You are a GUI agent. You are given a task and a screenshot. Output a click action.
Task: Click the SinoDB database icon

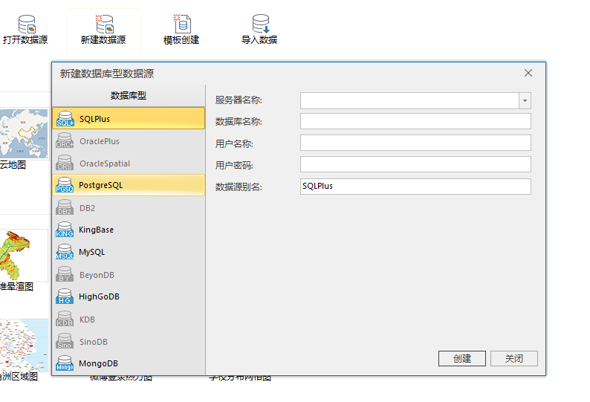tap(65, 341)
